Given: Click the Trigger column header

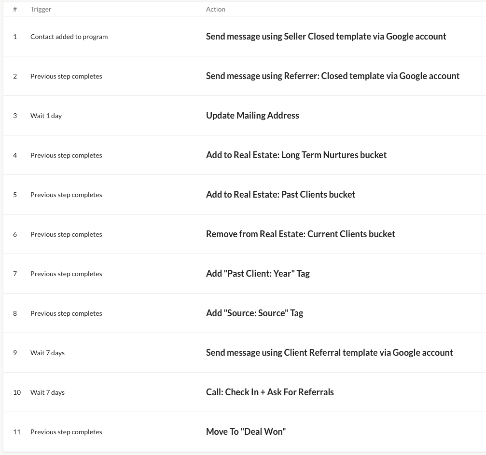Looking at the screenshot, I should [41, 9].
